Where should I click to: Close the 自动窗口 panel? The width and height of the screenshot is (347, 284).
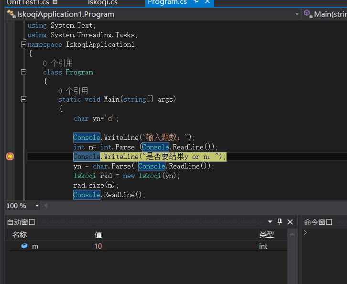click(x=290, y=222)
